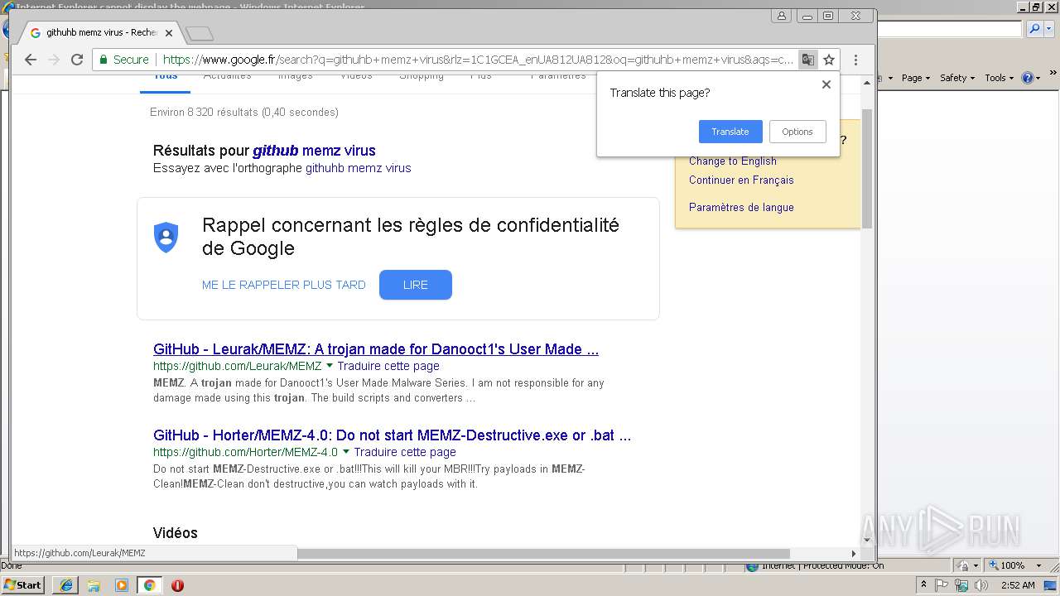Click the Chrome address bar URL
Screen dimensions: 1060x596
(478, 60)
